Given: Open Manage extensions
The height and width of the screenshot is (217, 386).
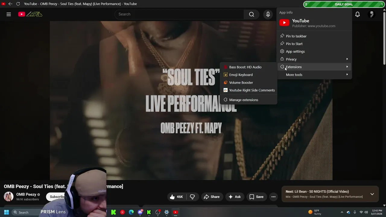Looking at the screenshot, I should coord(248,100).
